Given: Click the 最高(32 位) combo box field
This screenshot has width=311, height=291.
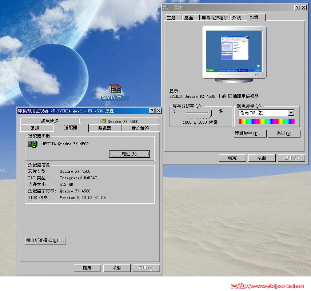Looking at the screenshot, I should coord(266,113).
